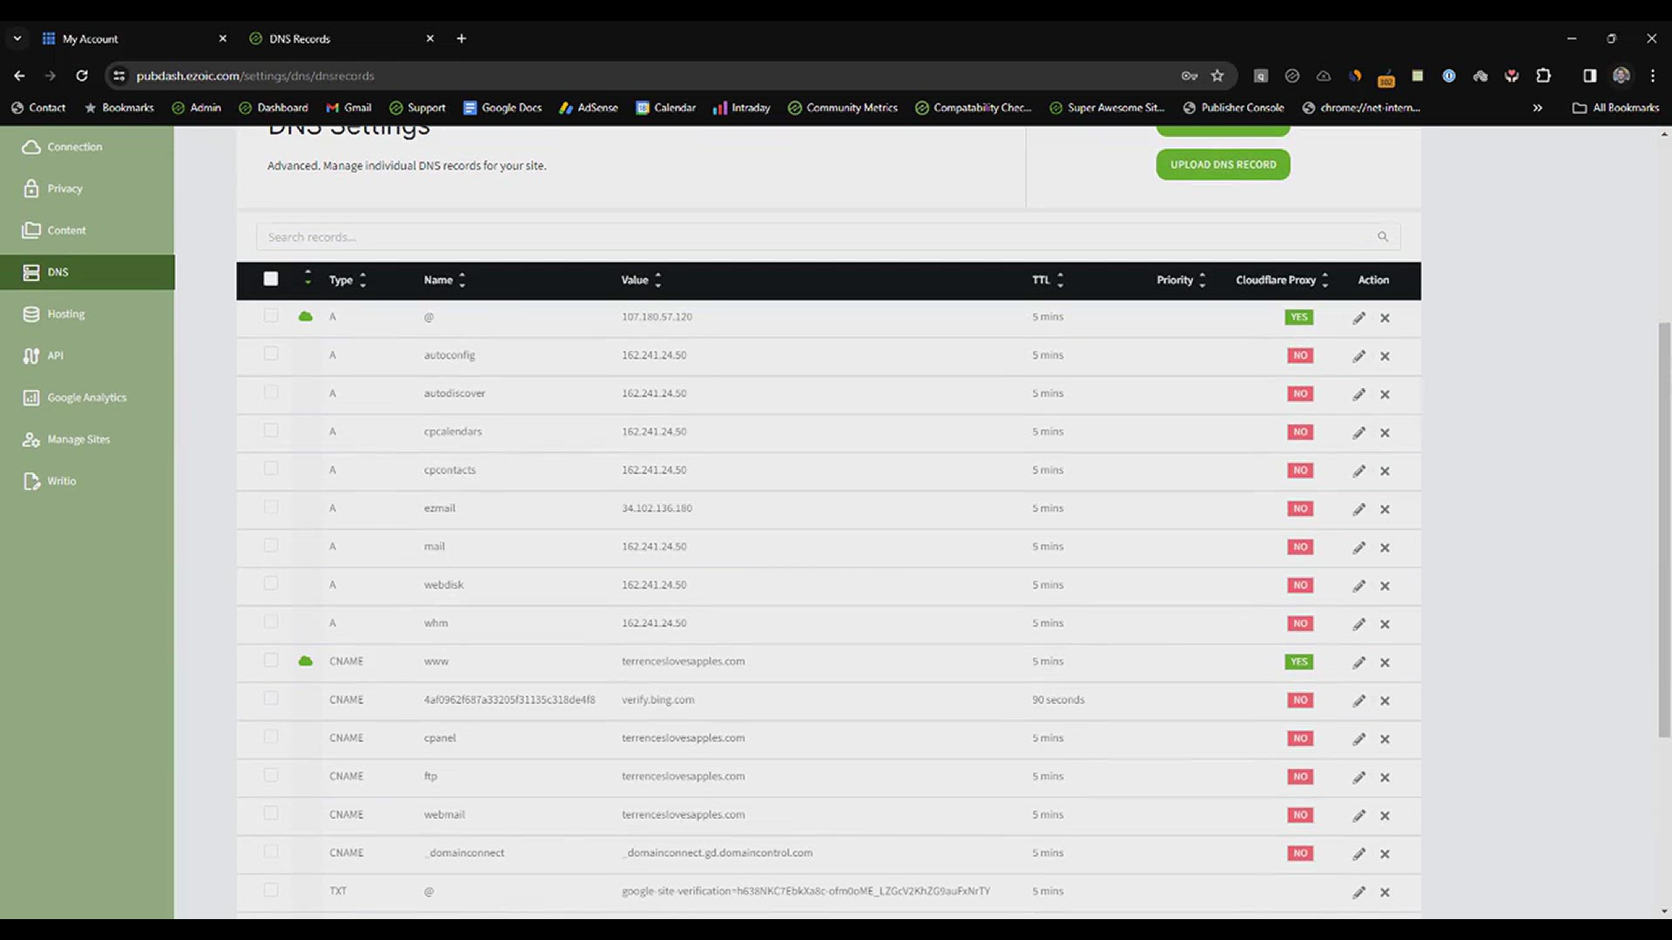
Task: Delete the webmail CNAME record
Action: [x=1385, y=816]
